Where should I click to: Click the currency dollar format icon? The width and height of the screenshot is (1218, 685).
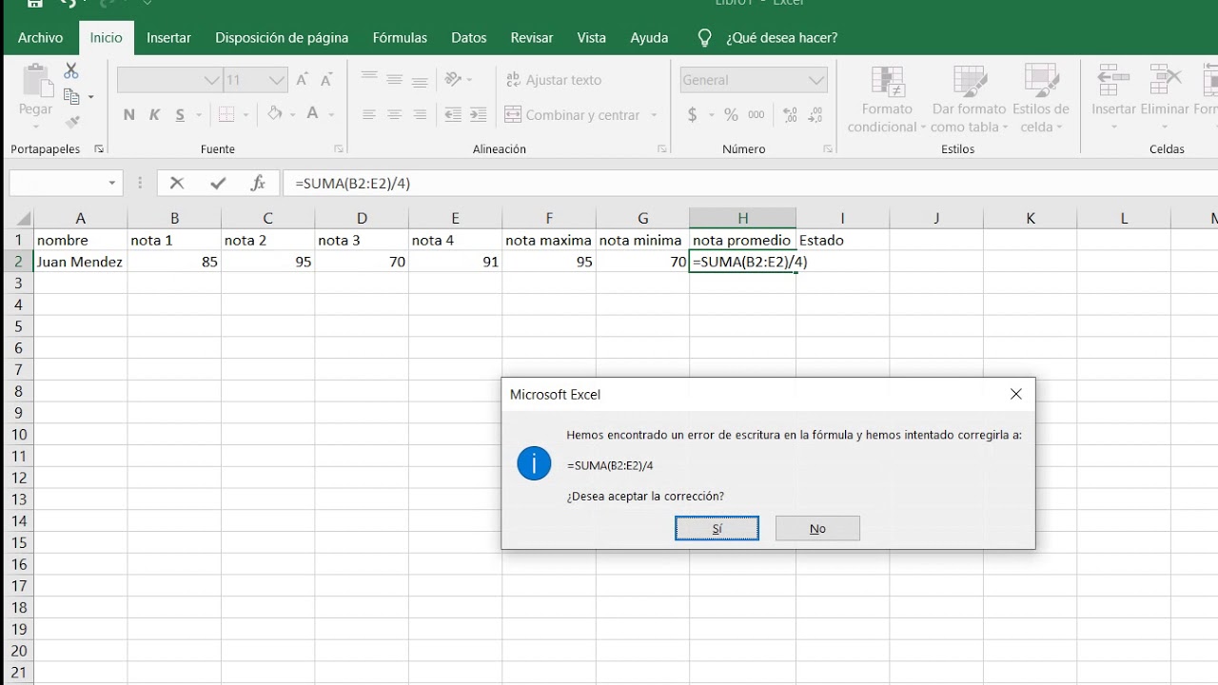pyautogui.click(x=693, y=115)
